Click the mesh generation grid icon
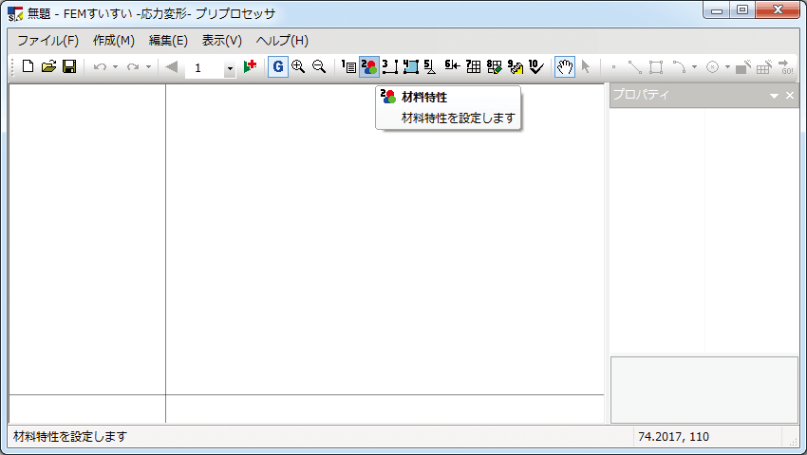Viewport: 807px width, 455px height. (764, 67)
